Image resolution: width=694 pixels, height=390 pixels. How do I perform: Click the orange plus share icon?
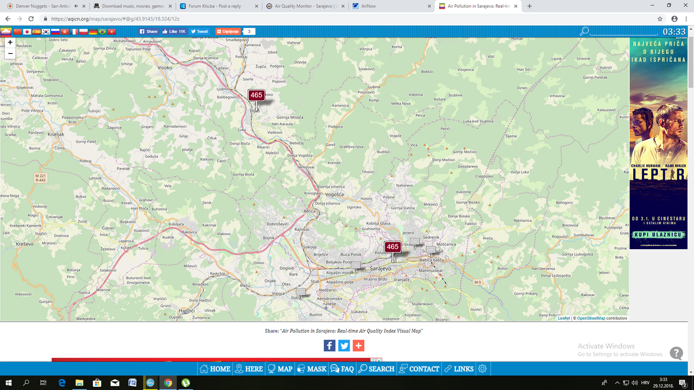coord(358,346)
